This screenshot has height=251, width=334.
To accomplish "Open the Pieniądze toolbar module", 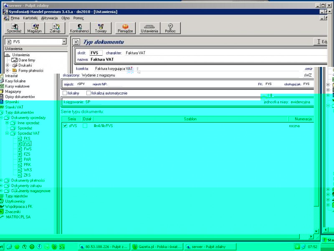I will (x=125, y=28).
